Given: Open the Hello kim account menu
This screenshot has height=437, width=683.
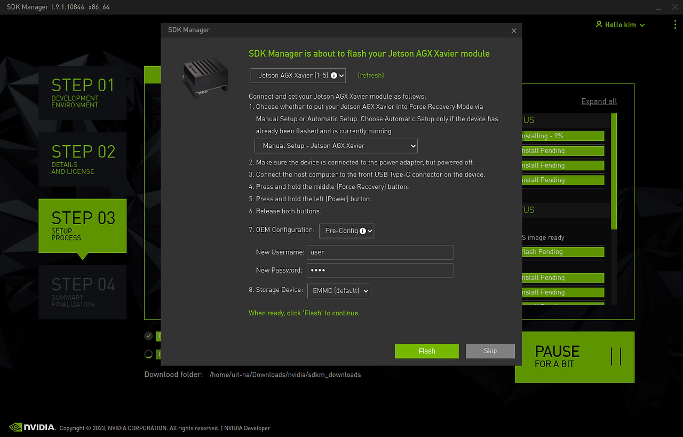Looking at the screenshot, I should coord(620,25).
